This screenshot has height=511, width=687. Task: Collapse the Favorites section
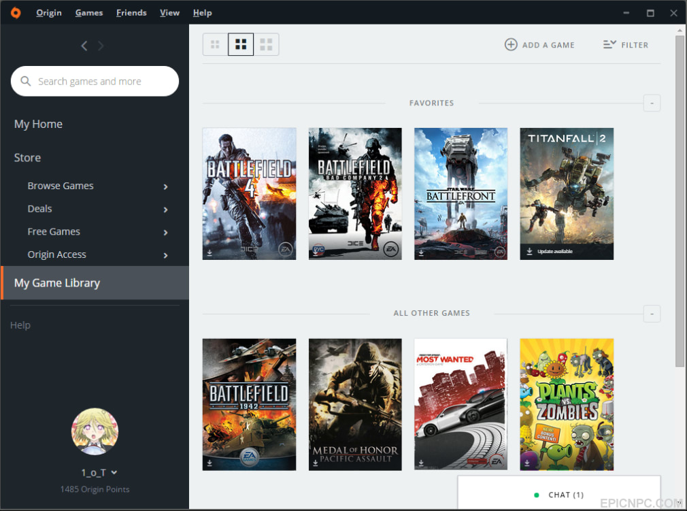(652, 103)
